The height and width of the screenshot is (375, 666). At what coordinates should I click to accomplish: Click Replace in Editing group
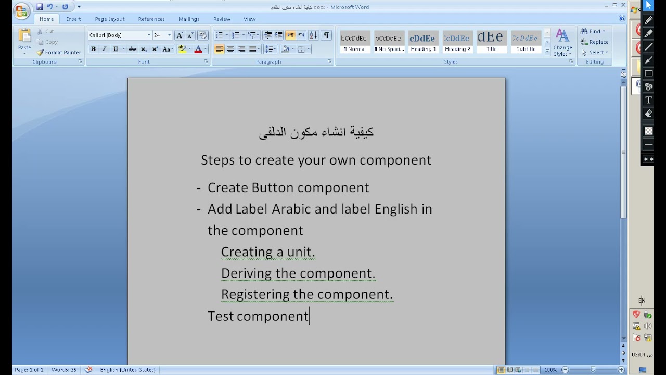(594, 42)
